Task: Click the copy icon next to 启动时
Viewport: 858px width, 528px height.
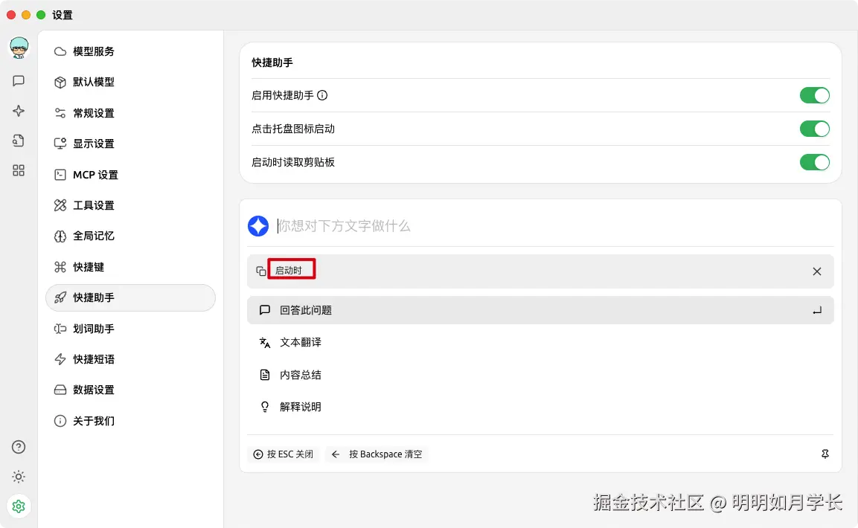Action: click(x=261, y=271)
